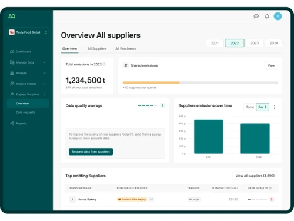Open the notifications bell

click(x=267, y=17)
